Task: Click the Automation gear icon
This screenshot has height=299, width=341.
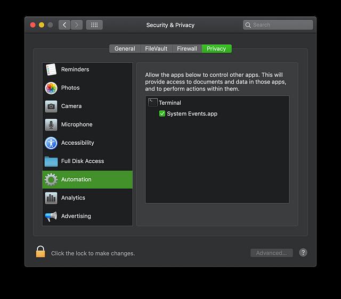Action: click(51, 180)
